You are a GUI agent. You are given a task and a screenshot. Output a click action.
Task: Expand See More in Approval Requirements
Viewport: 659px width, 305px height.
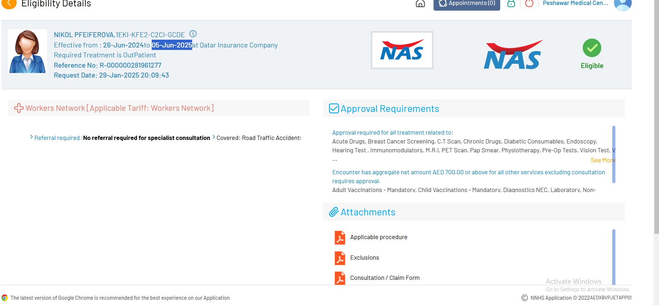[x=602, y=160]
